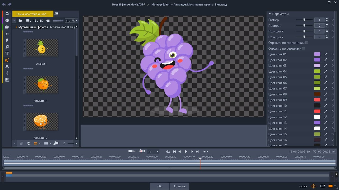Click the Позиция Y value field
339x190 pixels.
click(319, 37)
